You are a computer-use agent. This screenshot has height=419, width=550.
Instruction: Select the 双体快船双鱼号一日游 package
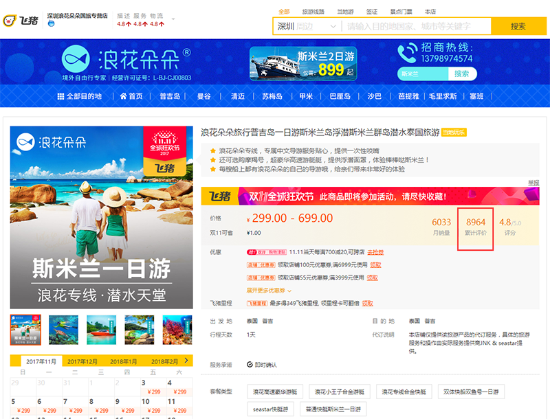tap(471, 392)
